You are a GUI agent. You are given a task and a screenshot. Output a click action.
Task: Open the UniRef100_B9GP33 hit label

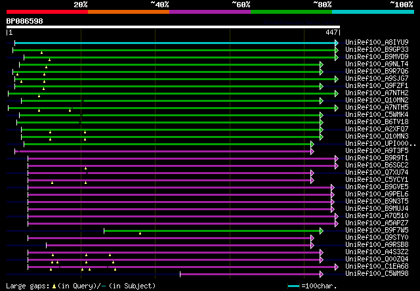tap(377, 50)
